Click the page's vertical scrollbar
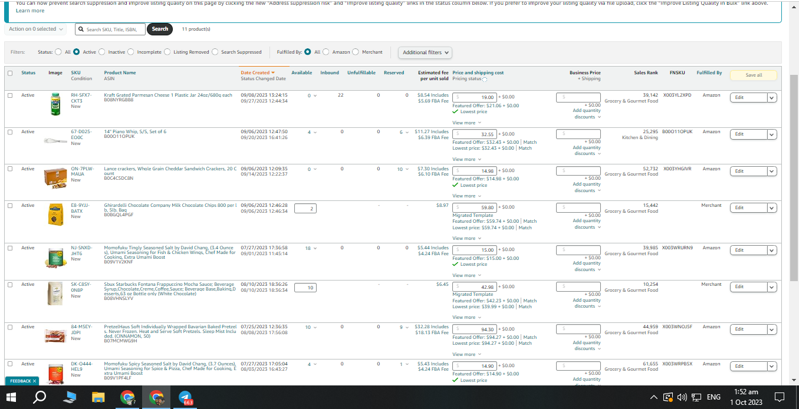Screen dimensions: 799x409 (794, 177)
